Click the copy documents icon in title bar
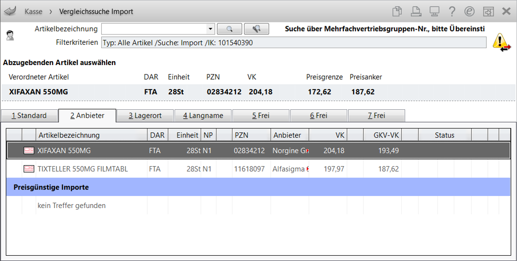 click(397, 12)
